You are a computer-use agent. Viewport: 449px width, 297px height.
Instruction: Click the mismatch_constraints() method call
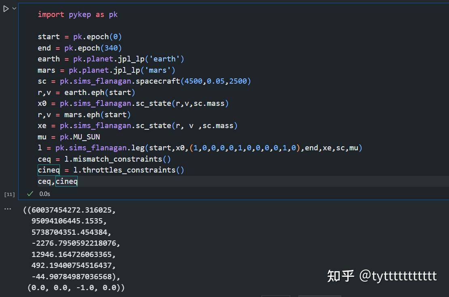point(121,159)
